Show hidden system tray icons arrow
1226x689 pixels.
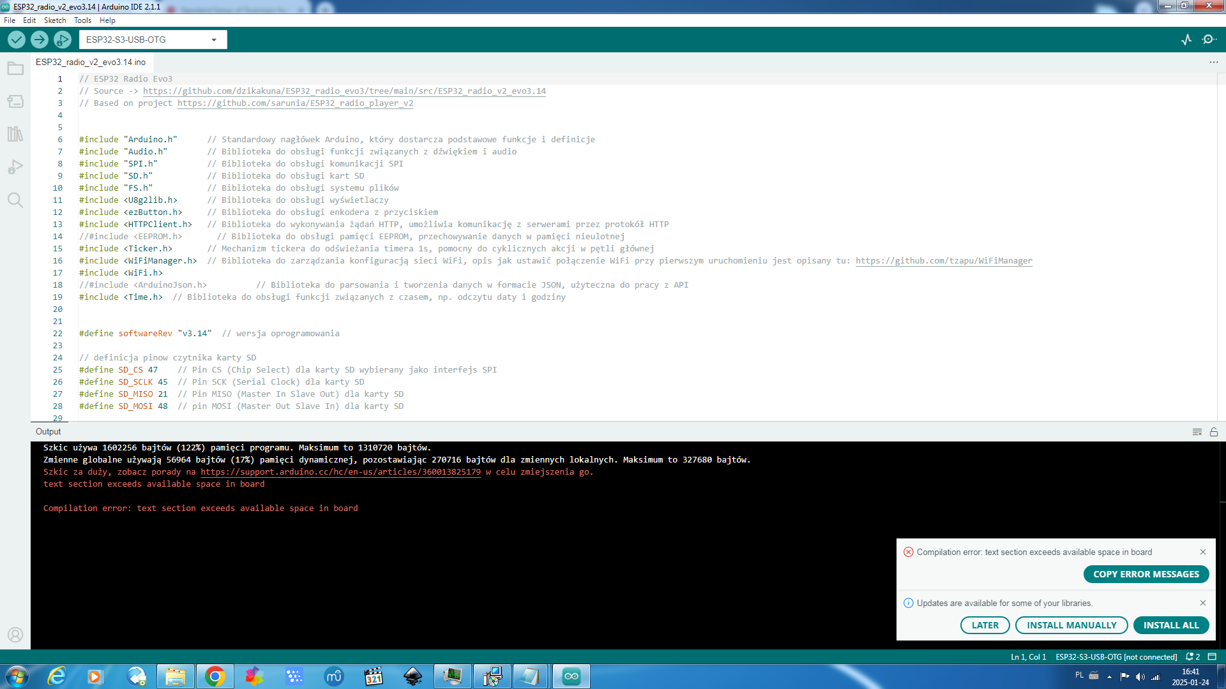click(x=1110, y=676)
